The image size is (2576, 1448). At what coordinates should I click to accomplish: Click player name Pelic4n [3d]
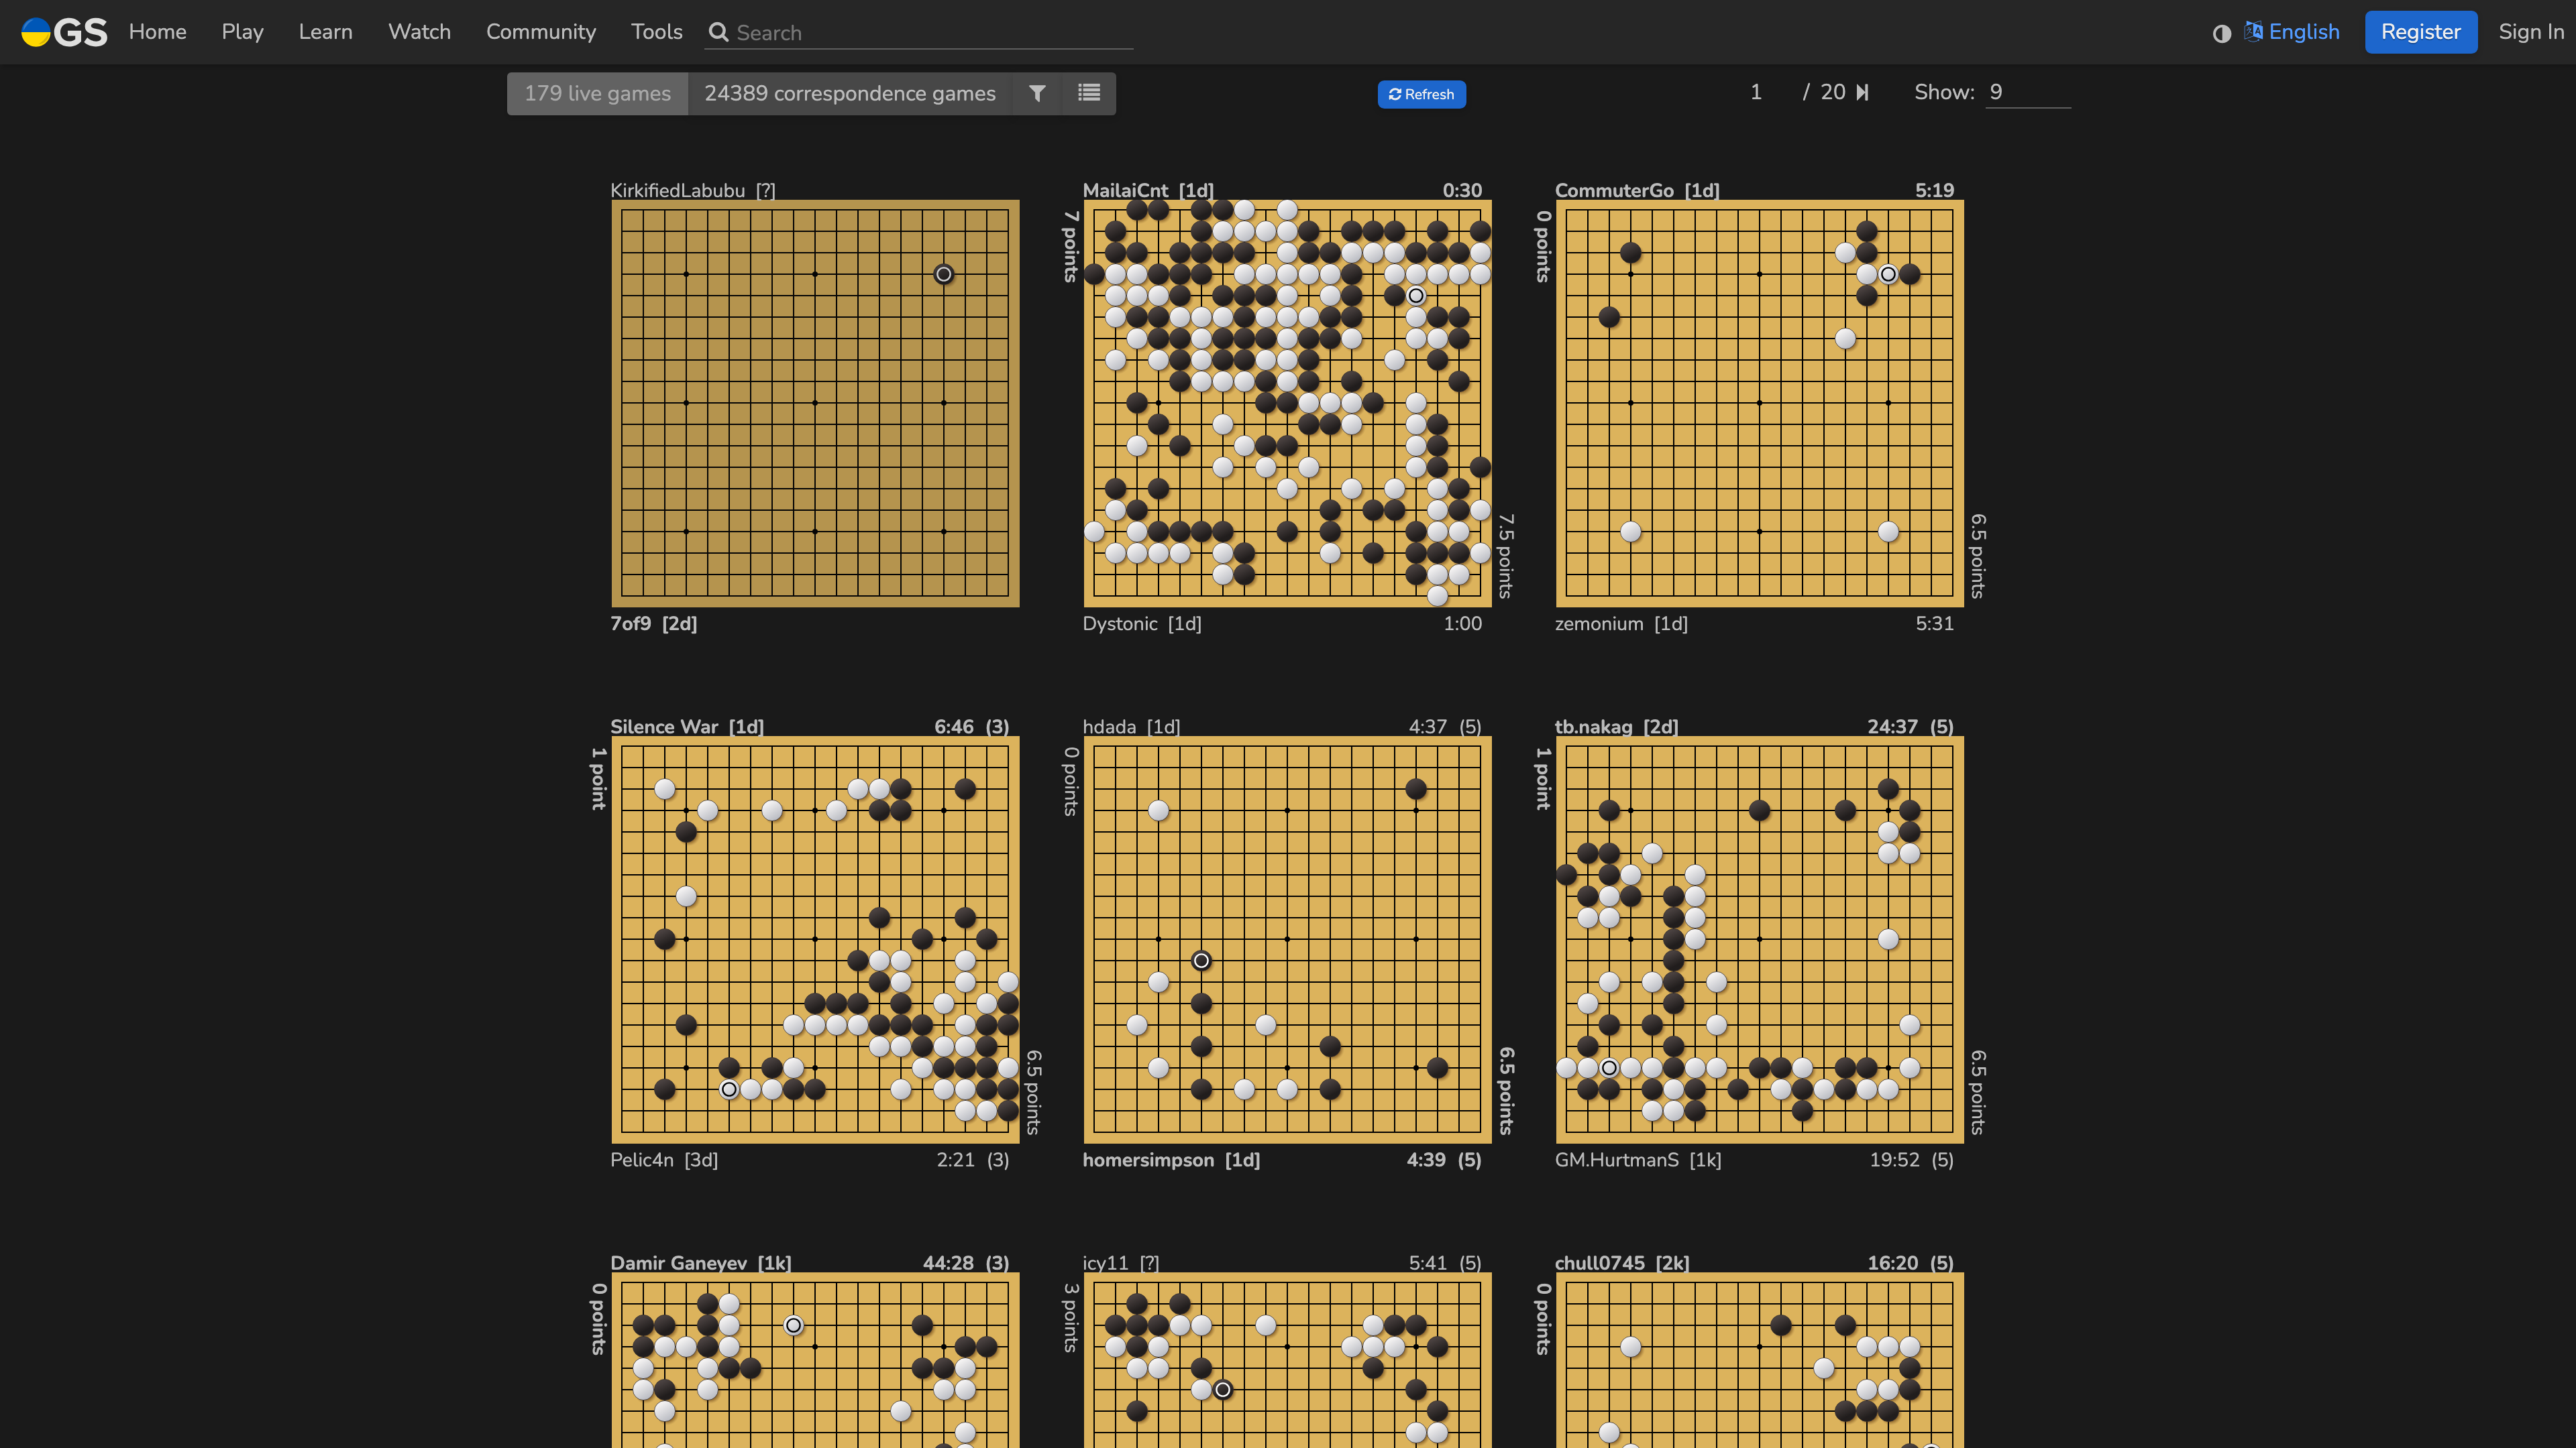coord(664,1160)
